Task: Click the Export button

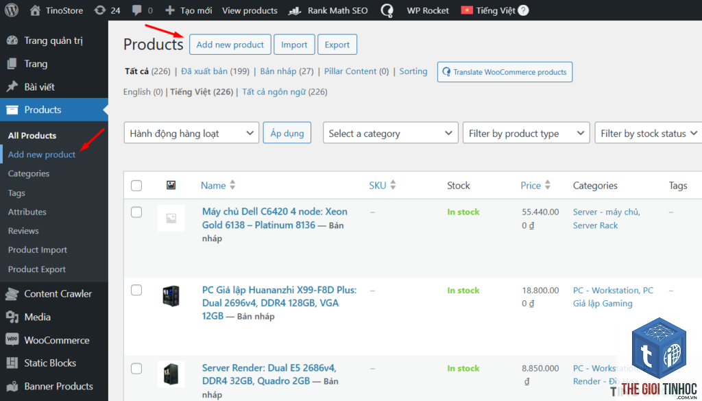Action: point(337,45)
